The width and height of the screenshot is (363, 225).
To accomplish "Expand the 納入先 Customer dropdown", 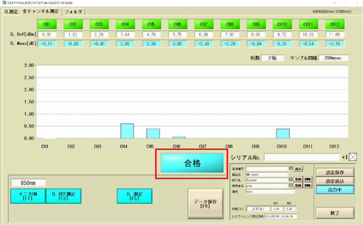I will (x=291, y=179).
